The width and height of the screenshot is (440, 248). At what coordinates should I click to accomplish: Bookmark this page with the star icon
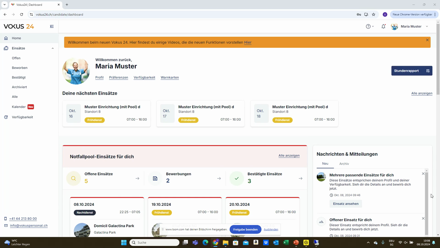[x=374, y=14]
